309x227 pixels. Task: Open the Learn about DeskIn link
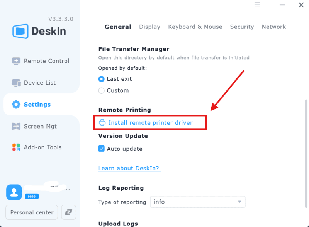[129, 168]
